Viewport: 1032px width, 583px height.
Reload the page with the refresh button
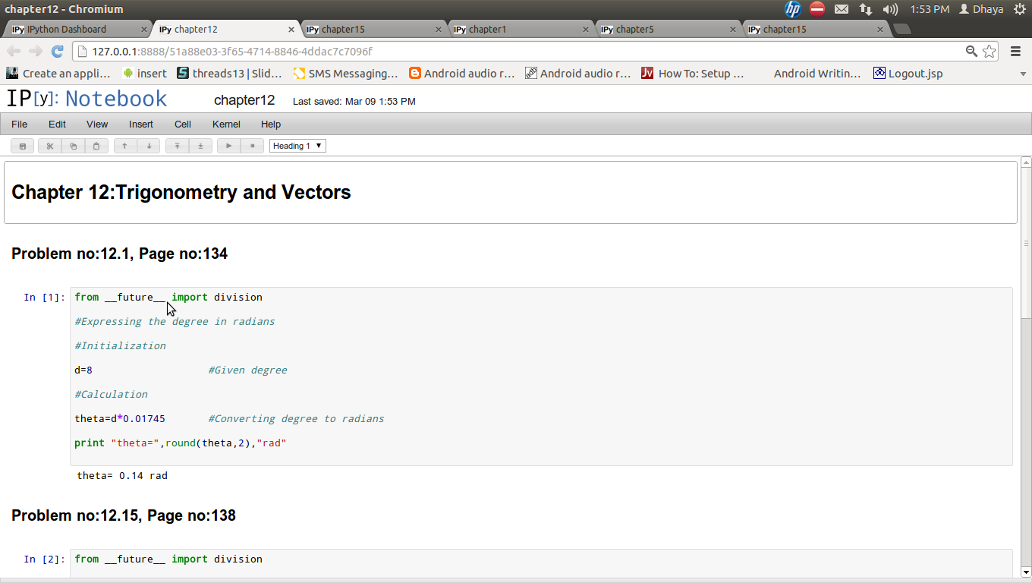[x=57, y=52]
